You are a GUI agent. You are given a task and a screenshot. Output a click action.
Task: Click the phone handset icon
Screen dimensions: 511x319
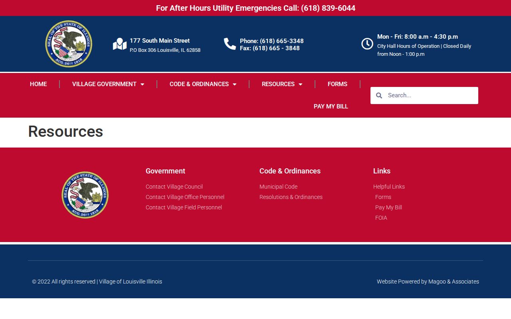coord(230,44)
